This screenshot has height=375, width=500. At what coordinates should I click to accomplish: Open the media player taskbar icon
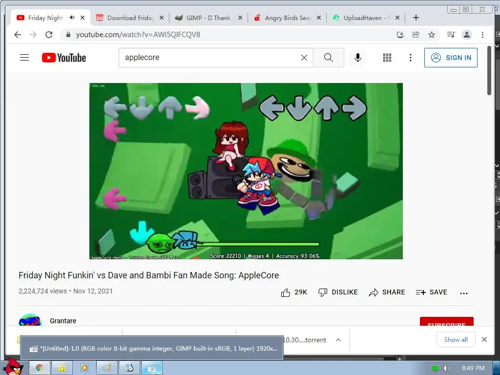[x=84, y=368]
